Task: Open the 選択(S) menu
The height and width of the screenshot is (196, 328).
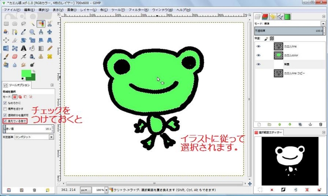Action: tap(43, 10)
